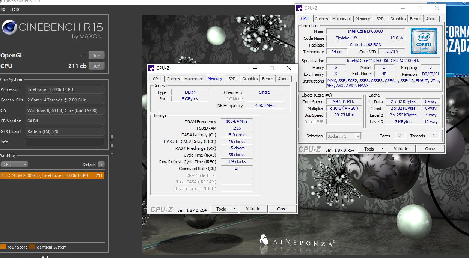Click Close button in right CPU-Z window
This screenshot has width=469, height=258.
pyautogui.click(x=430, y=149)
